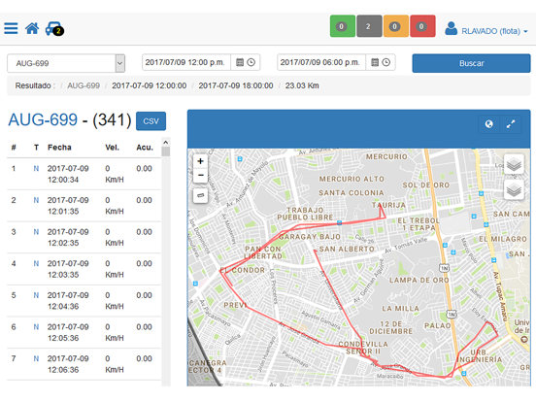Viewport: 536px width, 402px height.
Task: Click the EL CONDOR map label
Action: pyautogui.click(x=243, y=270)
